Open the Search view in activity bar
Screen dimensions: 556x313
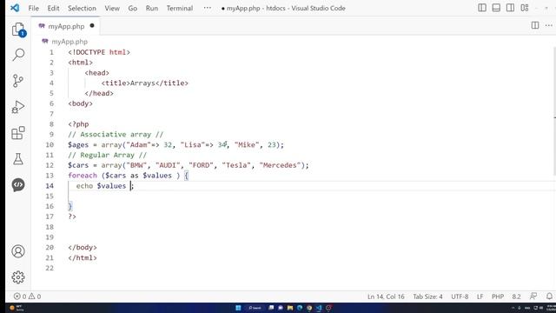18,55
